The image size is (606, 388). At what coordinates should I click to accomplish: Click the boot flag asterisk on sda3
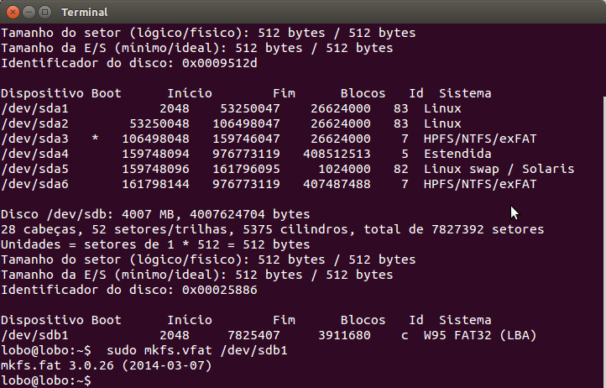95,139
